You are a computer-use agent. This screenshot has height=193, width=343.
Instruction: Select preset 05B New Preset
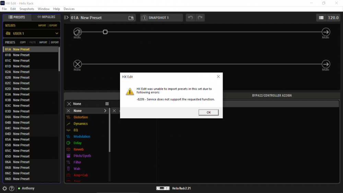[31, 145]
